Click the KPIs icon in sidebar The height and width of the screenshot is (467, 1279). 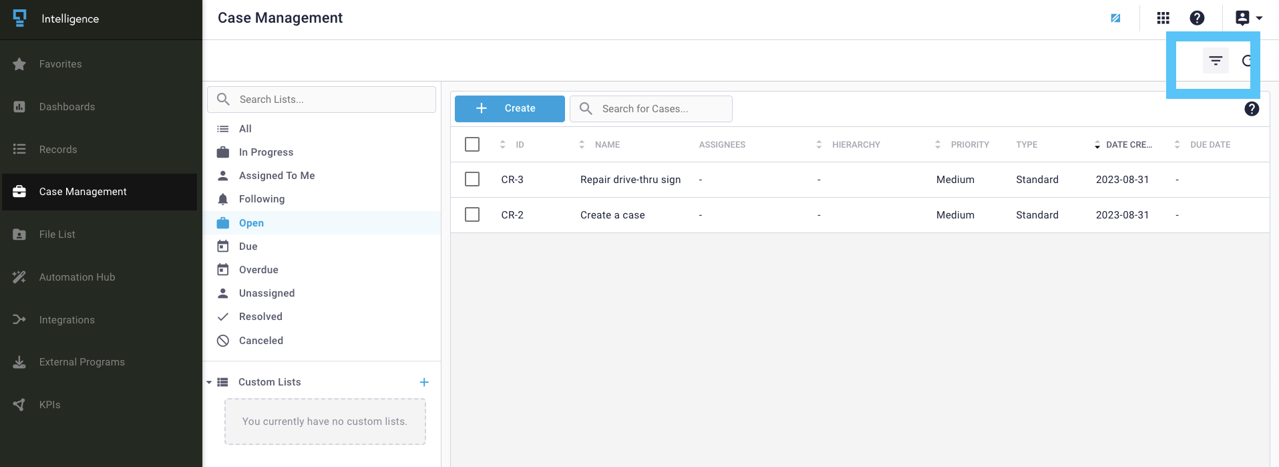[x=19, y=405]
